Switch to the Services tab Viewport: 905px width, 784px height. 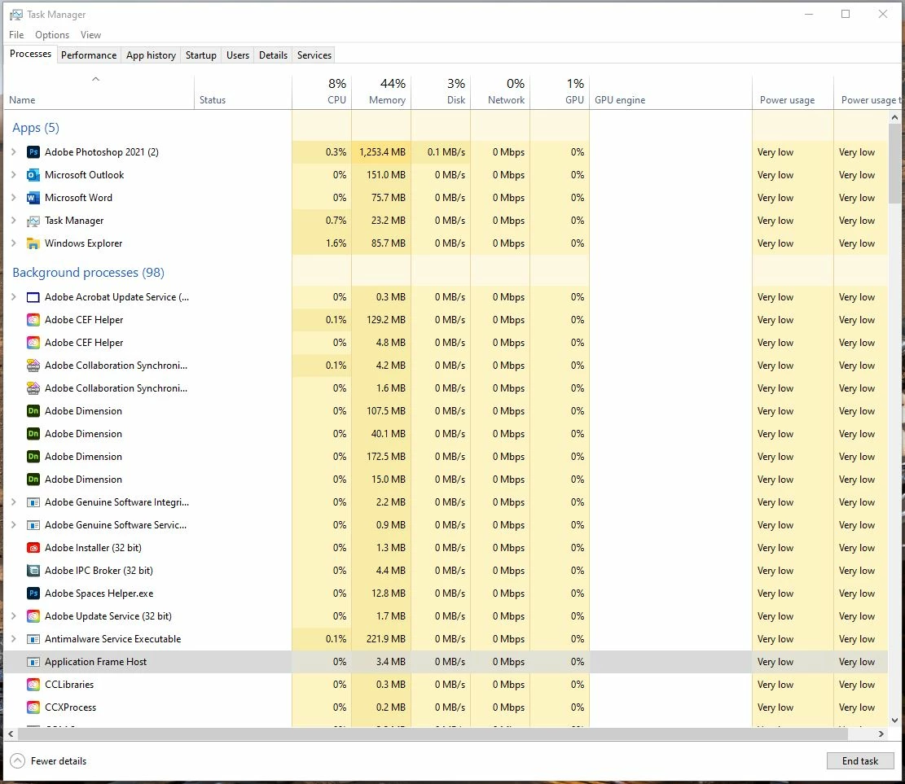(x=314, y=55)
